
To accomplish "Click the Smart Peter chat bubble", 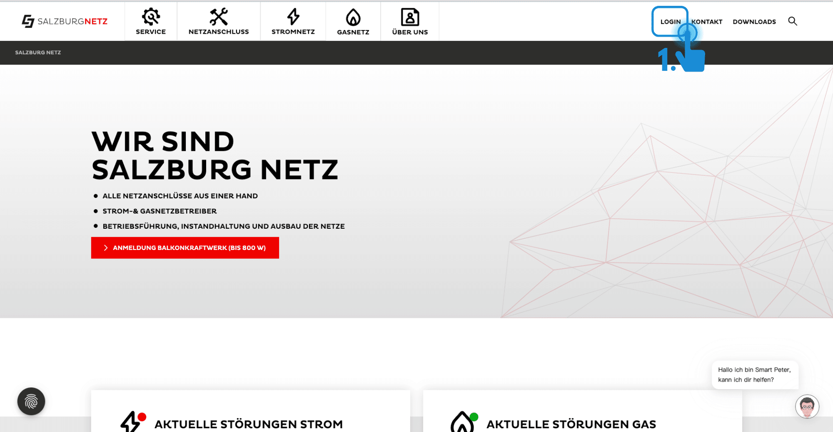I will click(x=754, y=375).
